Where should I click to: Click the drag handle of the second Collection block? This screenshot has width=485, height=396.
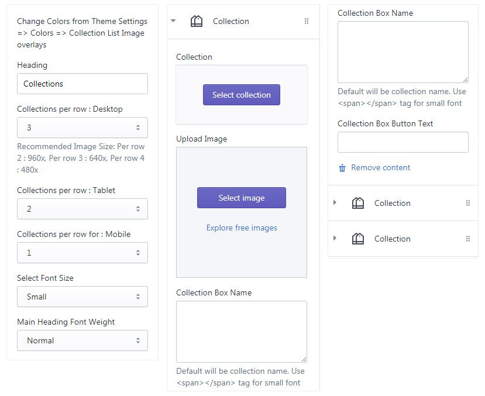[x=467, y=203]
